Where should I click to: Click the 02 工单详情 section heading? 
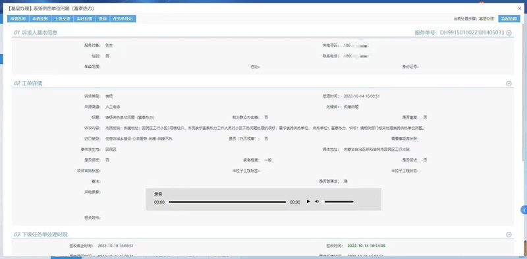(28, 84)
